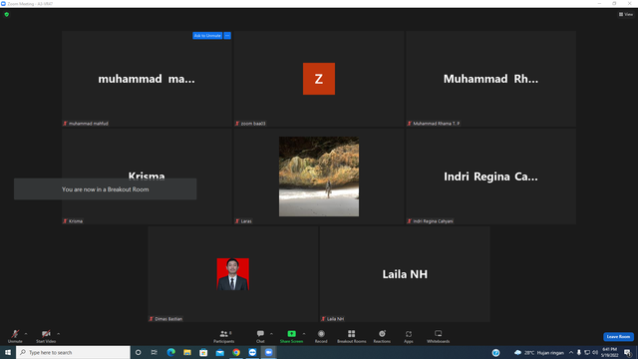The width and height of the screenshot is (638, 359).
Task: Open network settings from the tray
Action: 587,352
